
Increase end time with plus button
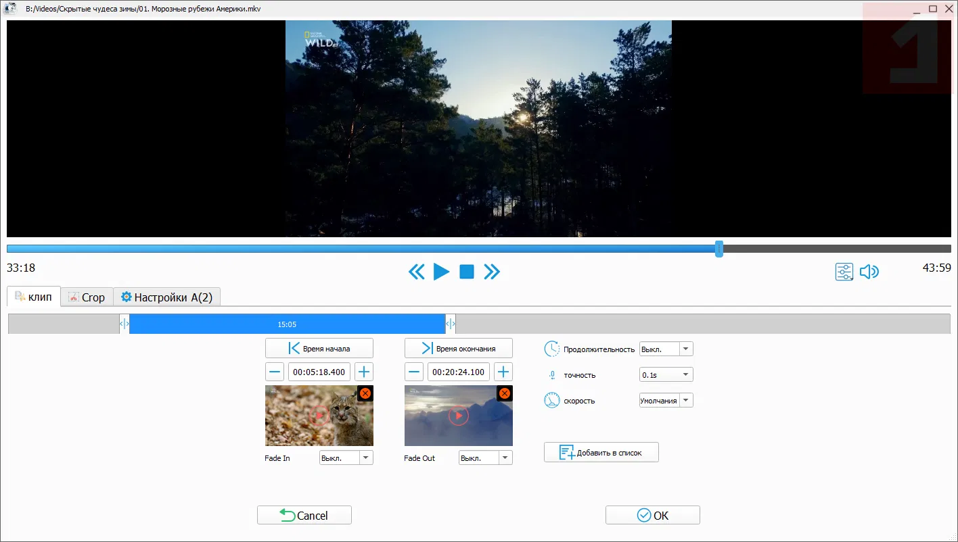point(503,372)
